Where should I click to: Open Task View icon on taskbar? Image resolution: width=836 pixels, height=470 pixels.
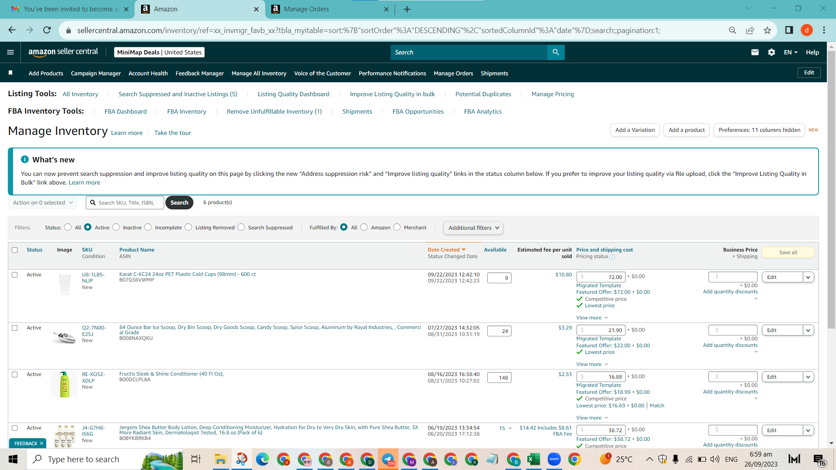[196, 459]
